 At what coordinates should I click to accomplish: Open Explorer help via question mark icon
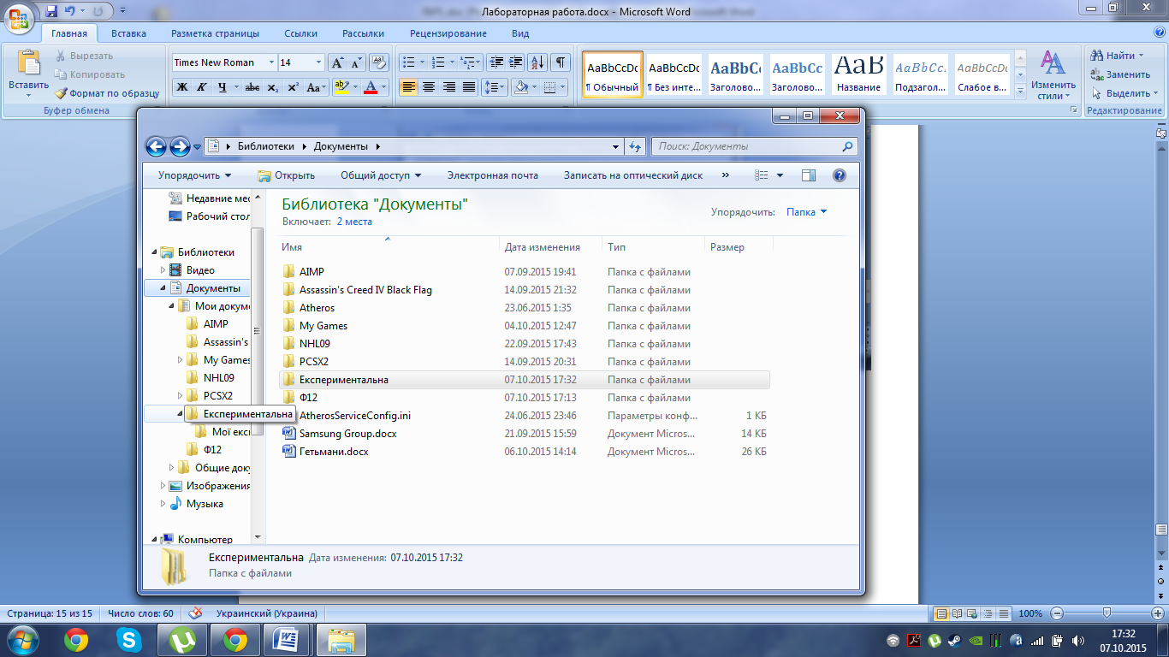839,175
